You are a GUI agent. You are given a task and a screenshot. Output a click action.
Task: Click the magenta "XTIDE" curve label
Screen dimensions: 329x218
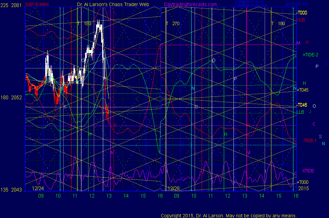(308, 171)
